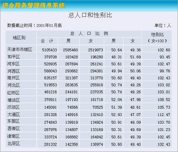Viewport: 178px width, 152px height.
Task: Select the 塘沽区 district name
Action: [14, 100]
